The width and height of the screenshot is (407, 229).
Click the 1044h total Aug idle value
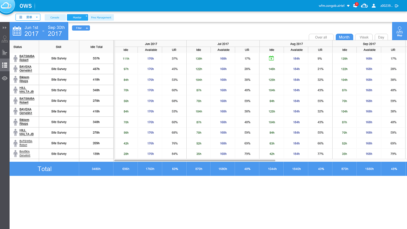point(272,169)
